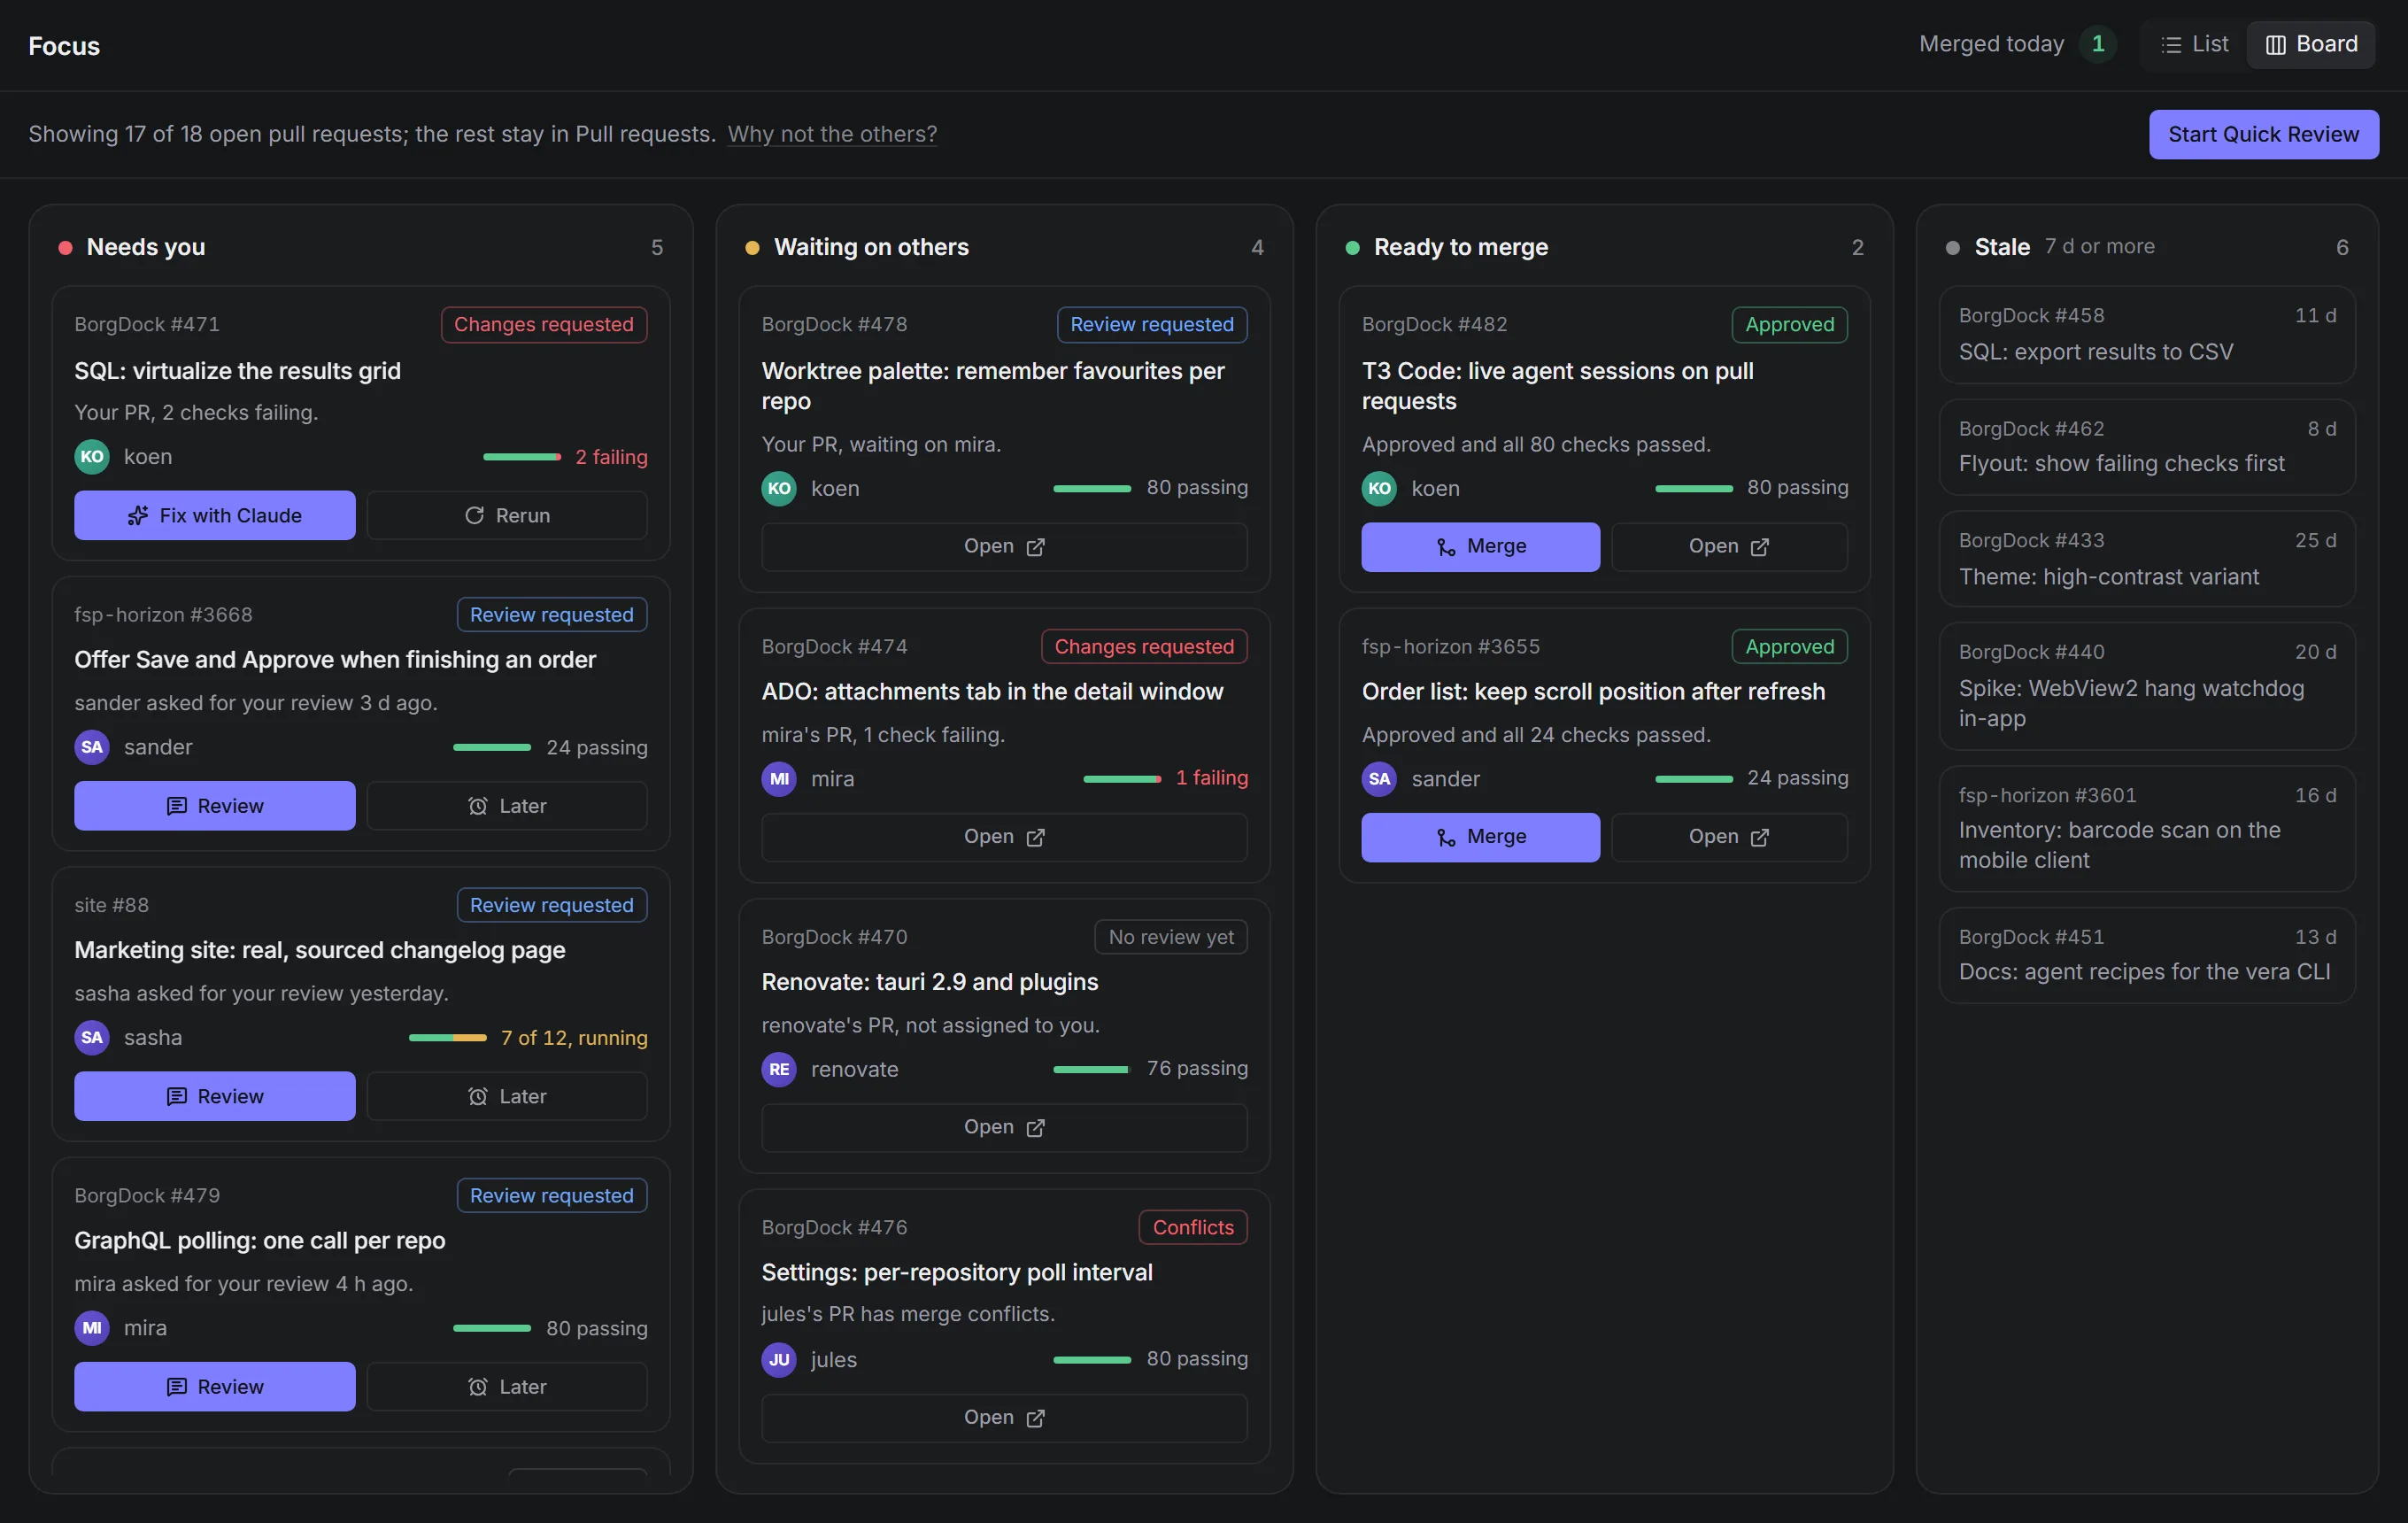
Task: Open stale card BorgDock #433 Theme variant
Action: click(x=2147, y=559)
